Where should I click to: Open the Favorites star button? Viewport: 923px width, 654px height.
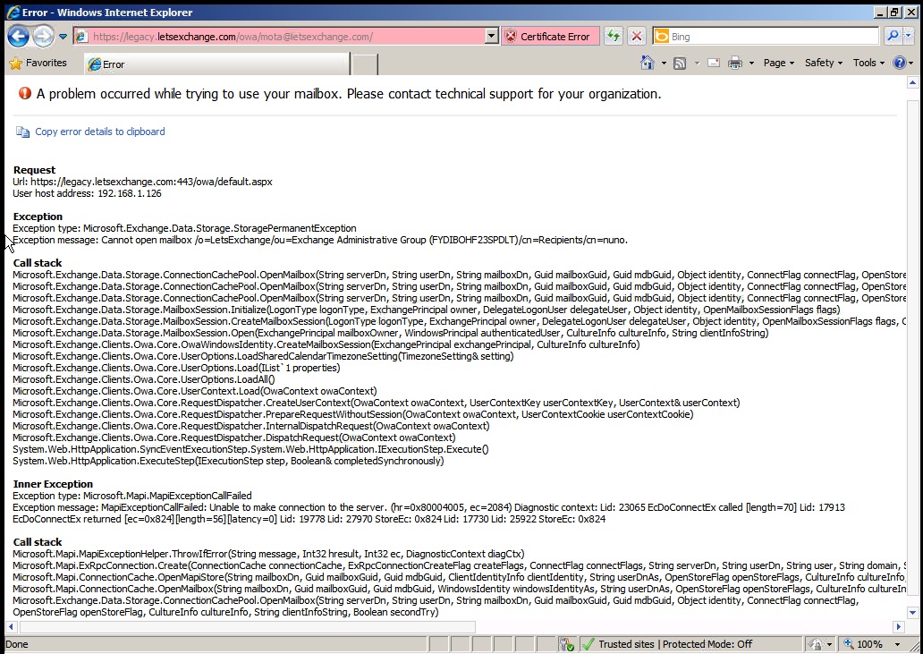tap(38, 63)
